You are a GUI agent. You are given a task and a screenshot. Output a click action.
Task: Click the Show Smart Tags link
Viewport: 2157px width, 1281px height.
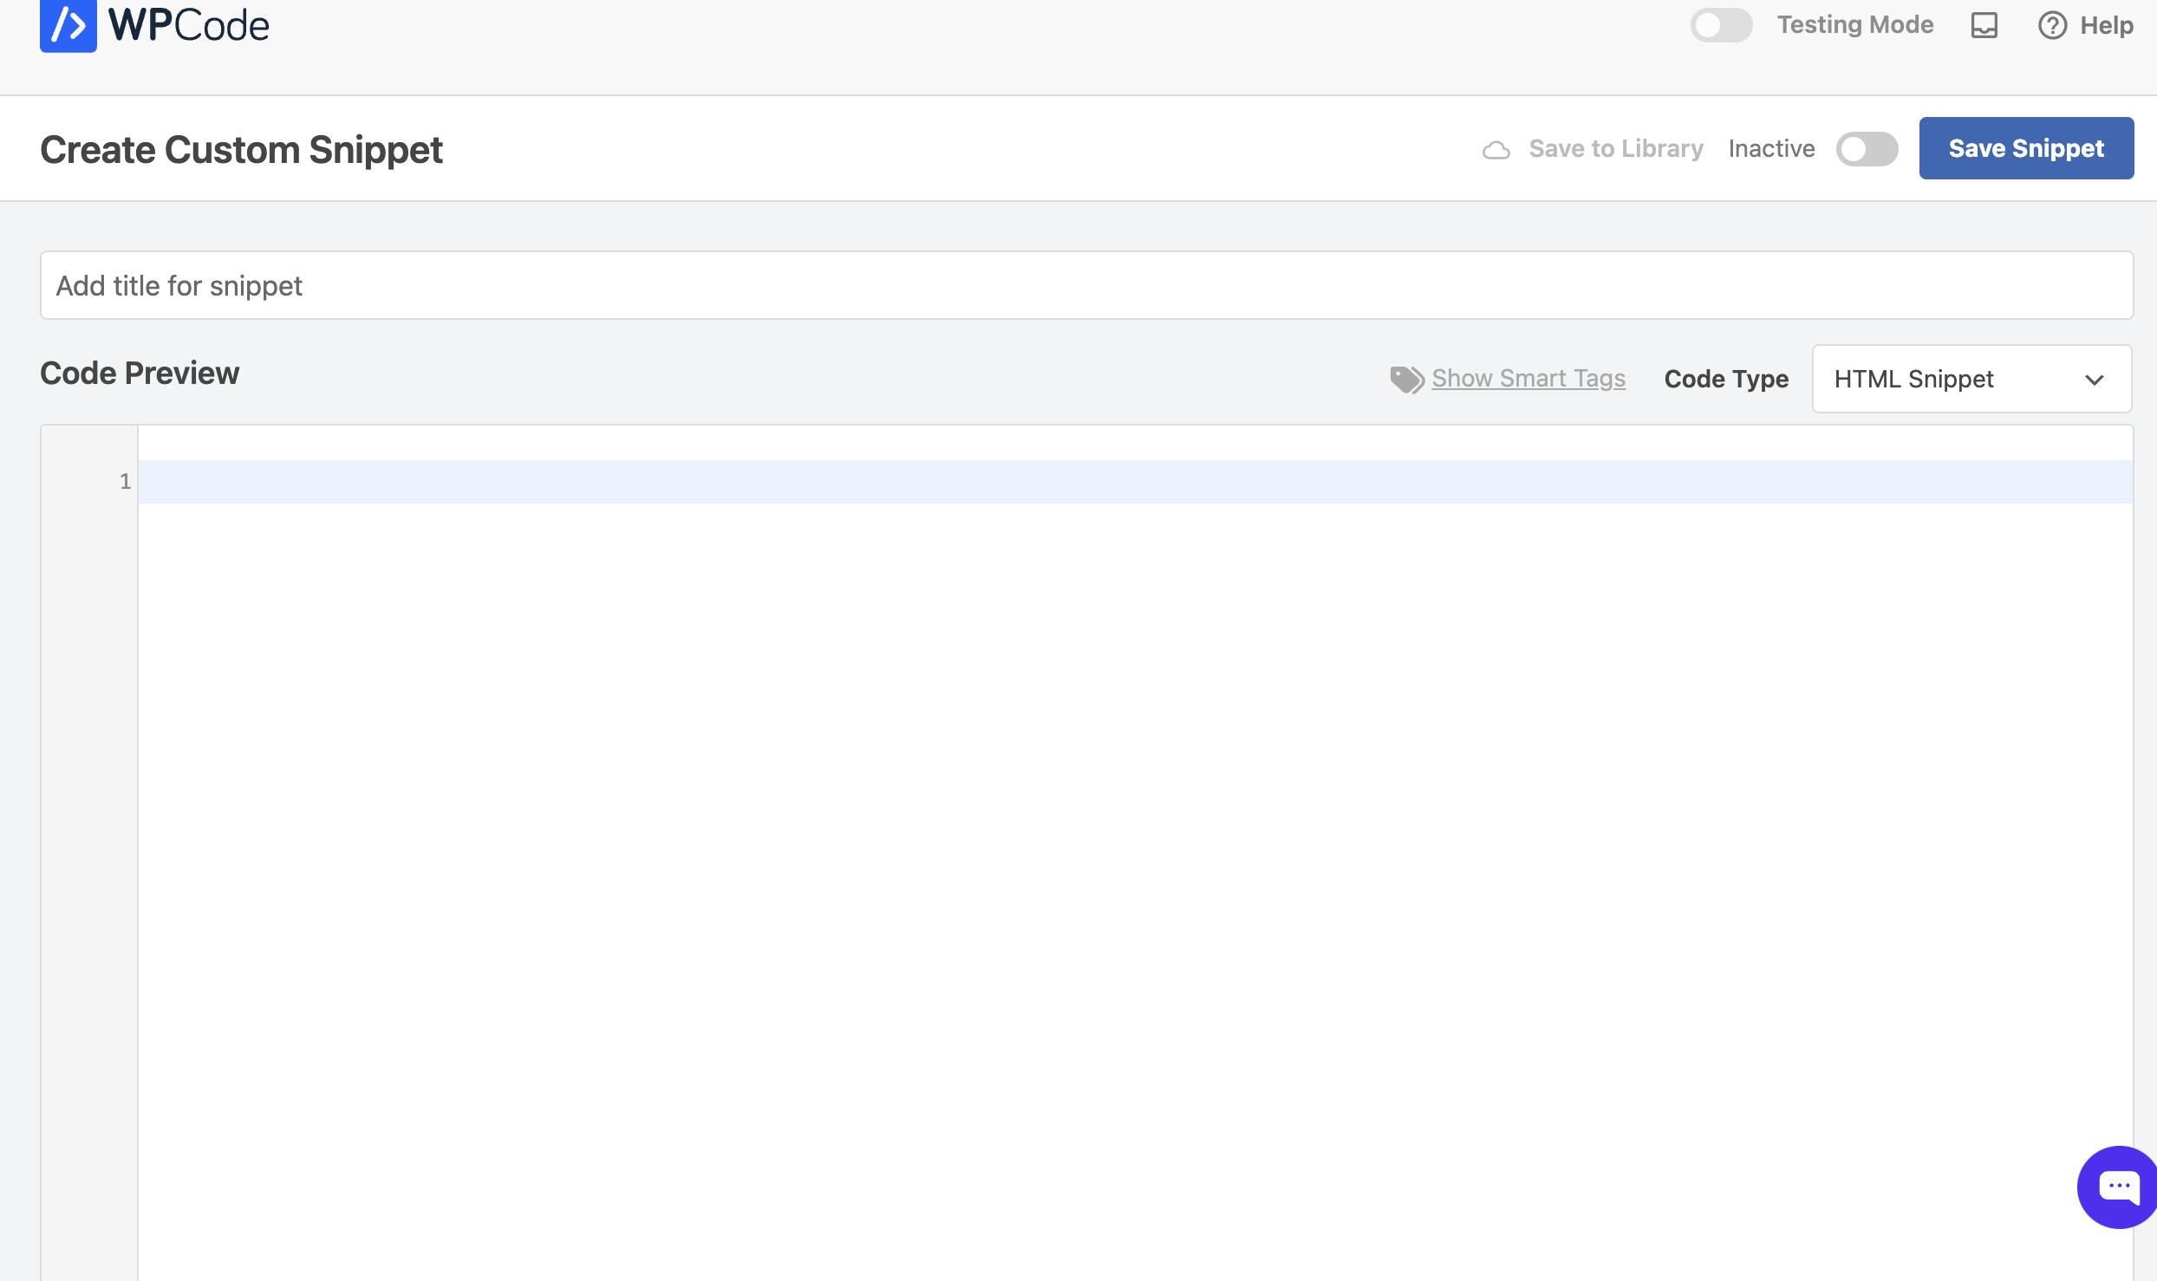(x=1528, y=379)
